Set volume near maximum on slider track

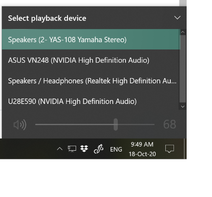tap(152, 124)
